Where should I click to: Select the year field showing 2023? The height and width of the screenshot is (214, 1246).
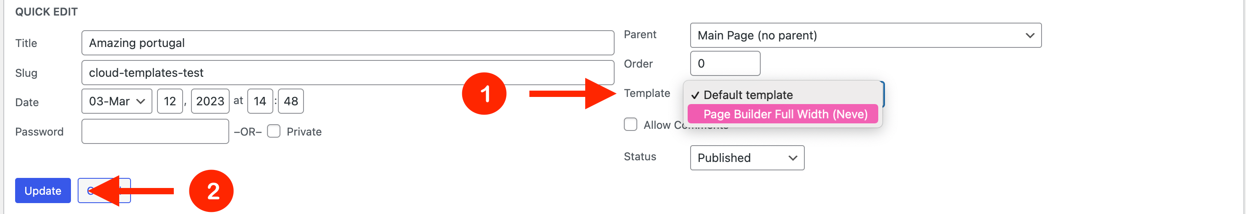click(x=210, y=102)
